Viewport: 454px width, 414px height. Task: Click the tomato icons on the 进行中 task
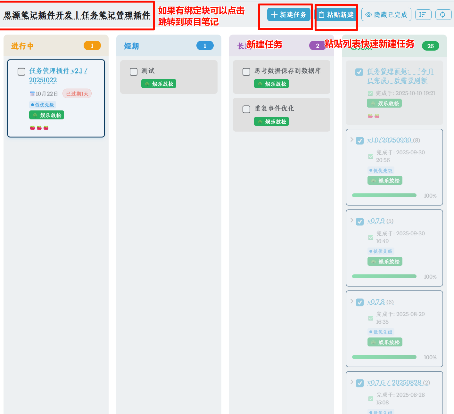click(39, 128)
